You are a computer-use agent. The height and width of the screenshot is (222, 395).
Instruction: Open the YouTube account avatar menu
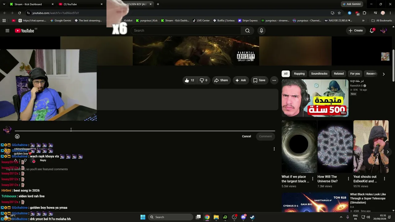(x=384, y=31)
